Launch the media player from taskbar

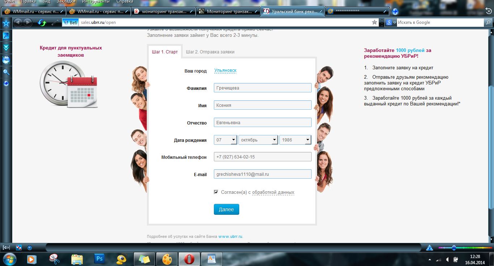[x=32, y=259]
